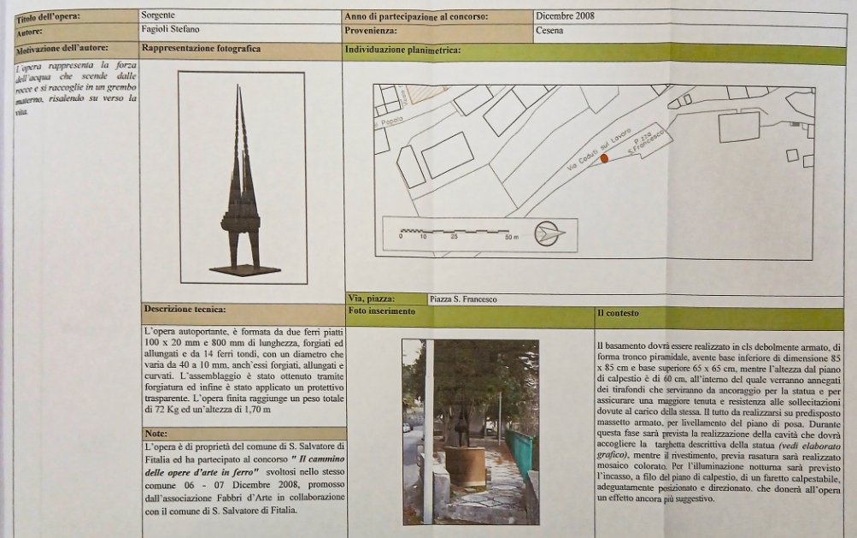Image resolution: width=857 pixels, height=538 pixels.
Task: Click the north arrow compass symbol
Action: [549, 234]
